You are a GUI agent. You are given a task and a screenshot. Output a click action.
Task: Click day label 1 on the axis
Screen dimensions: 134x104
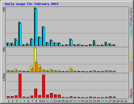click(9, 101)
